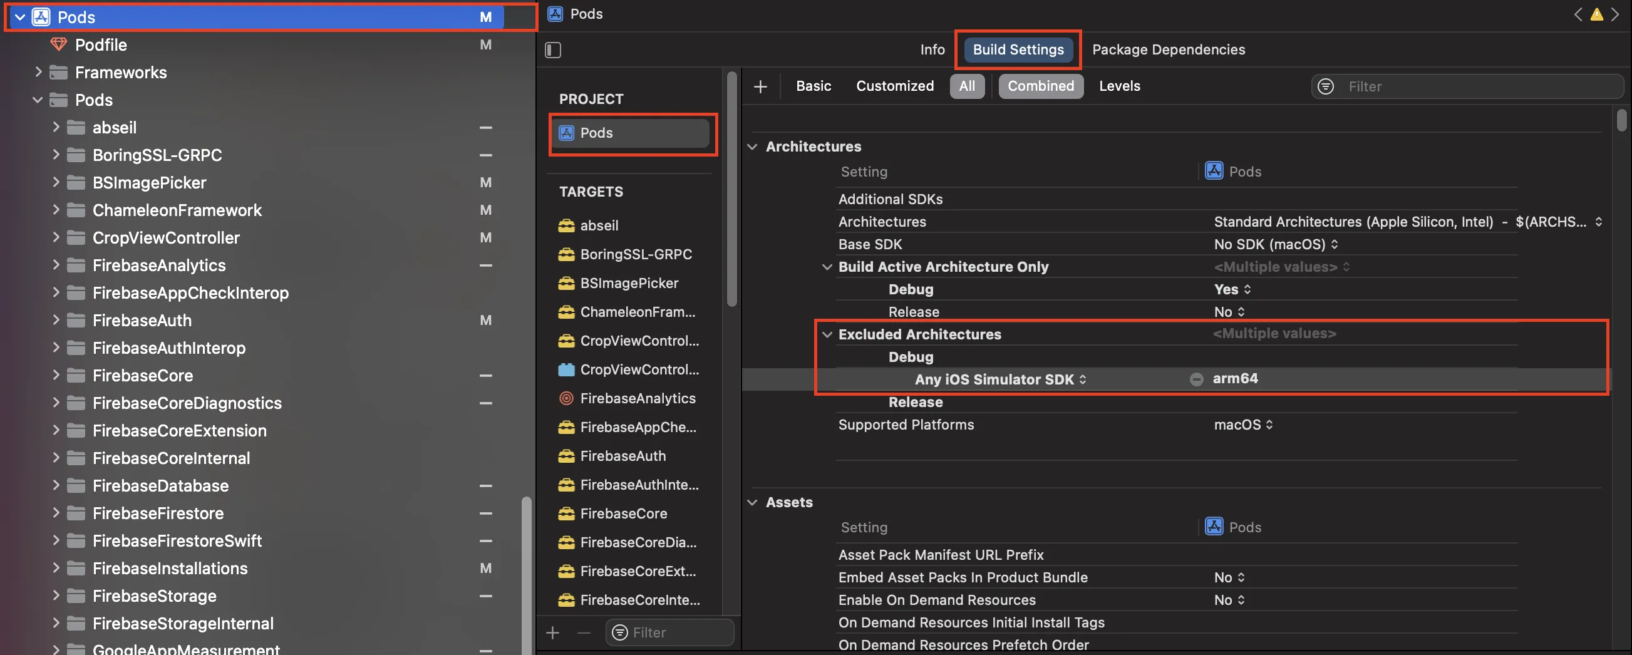Open the Build Settings tab
Screen dimensions: 1632x655
[1018, 49]
